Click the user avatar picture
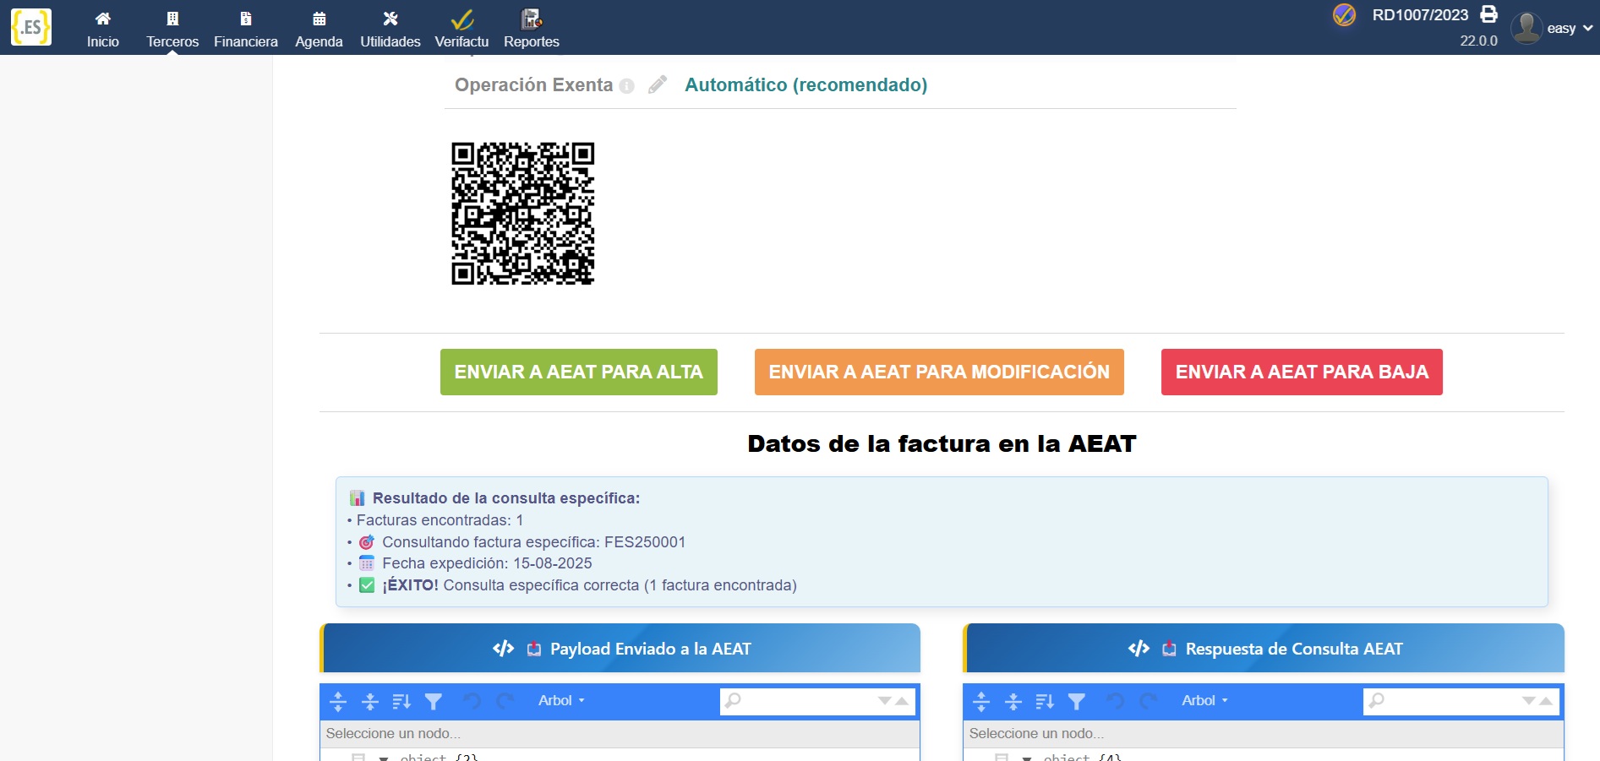This screenshot has width=1600, height=761. tap(1526, 28)
